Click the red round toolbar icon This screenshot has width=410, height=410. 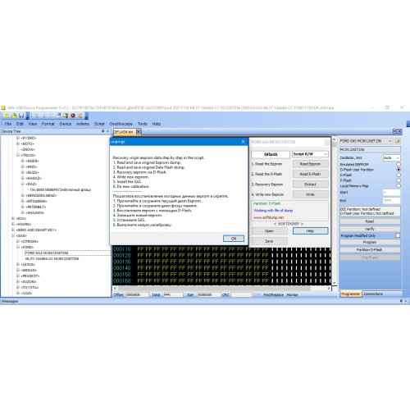coord(73,116)
